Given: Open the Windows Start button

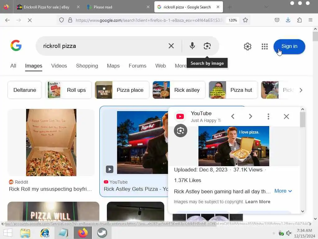Looking at the screenshot, I should point(8,233).
